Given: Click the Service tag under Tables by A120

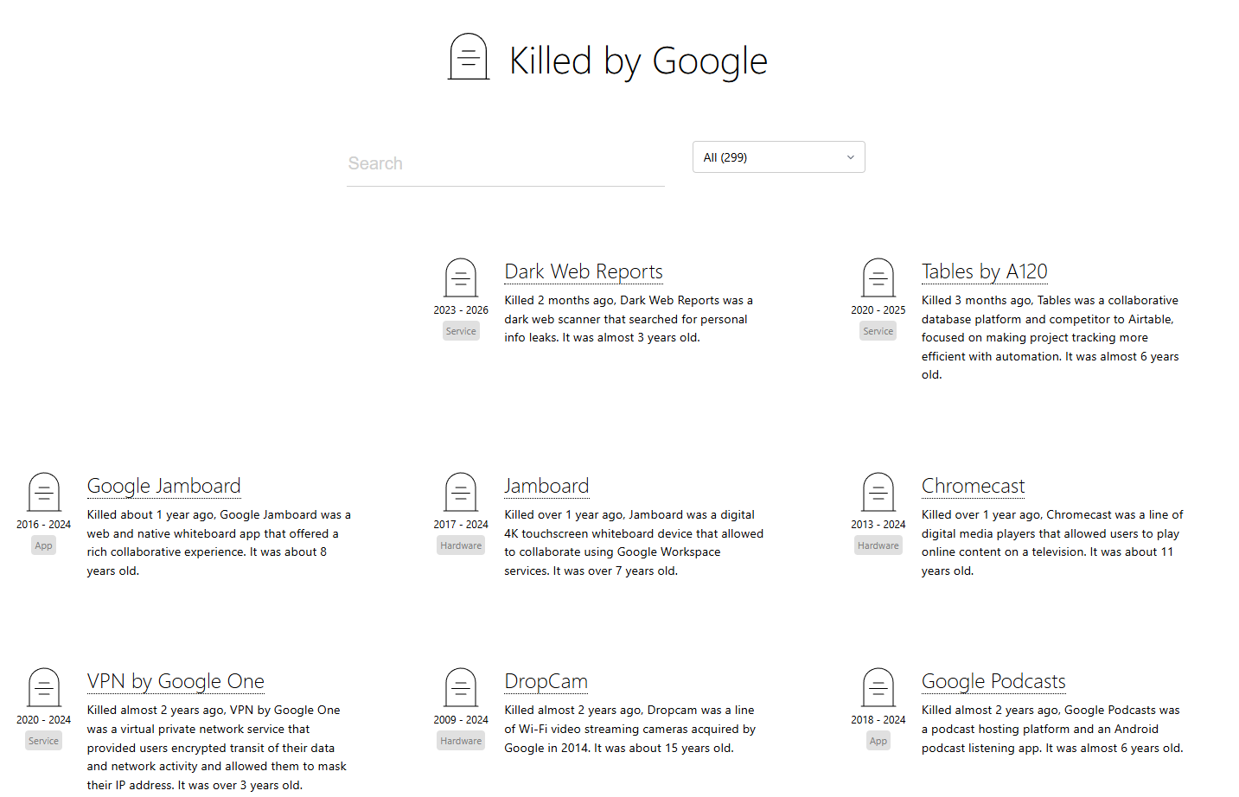Looking at the screenshot, I should click(x=878, y=331).
